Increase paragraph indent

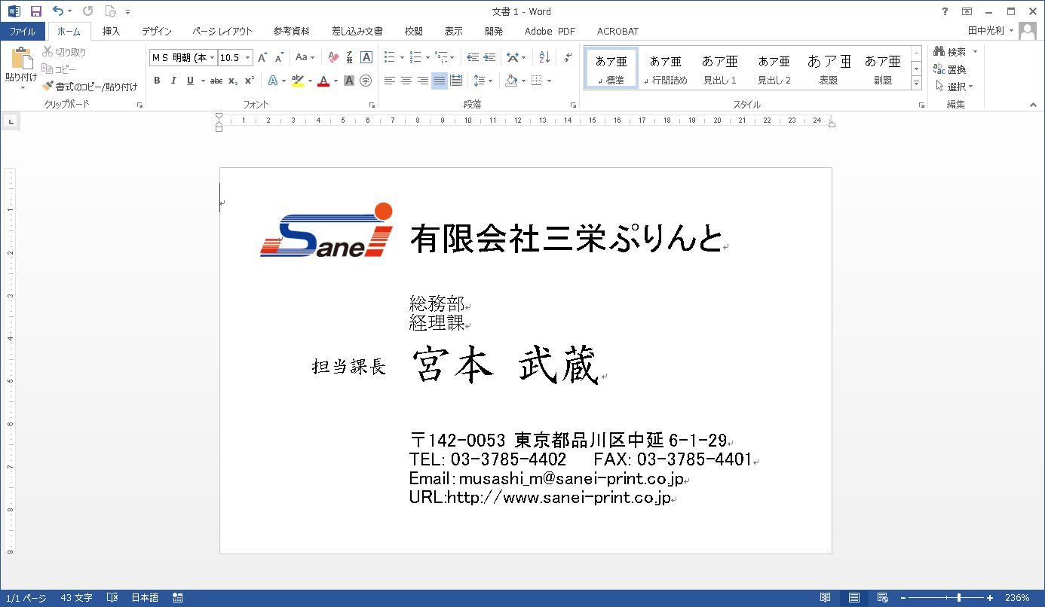tap(489, 57)
